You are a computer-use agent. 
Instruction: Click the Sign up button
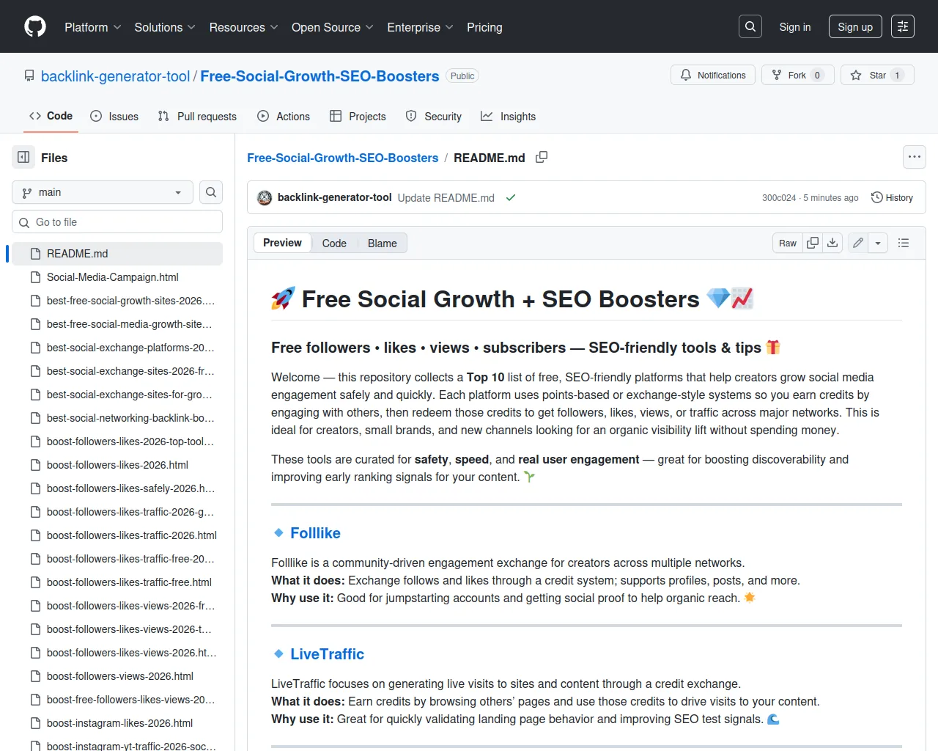pos(855,27)
